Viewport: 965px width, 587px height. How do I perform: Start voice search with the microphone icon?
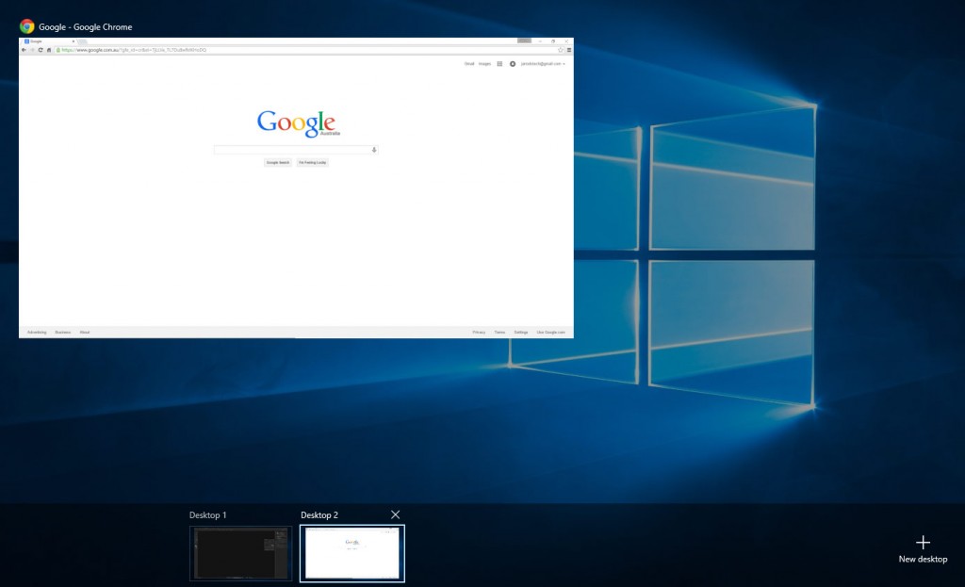tap(374, 149)
